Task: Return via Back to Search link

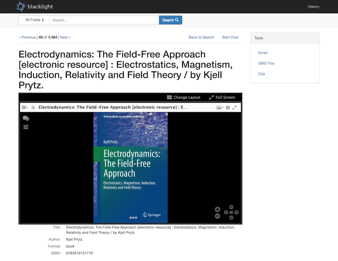Action: coord(202,37)
